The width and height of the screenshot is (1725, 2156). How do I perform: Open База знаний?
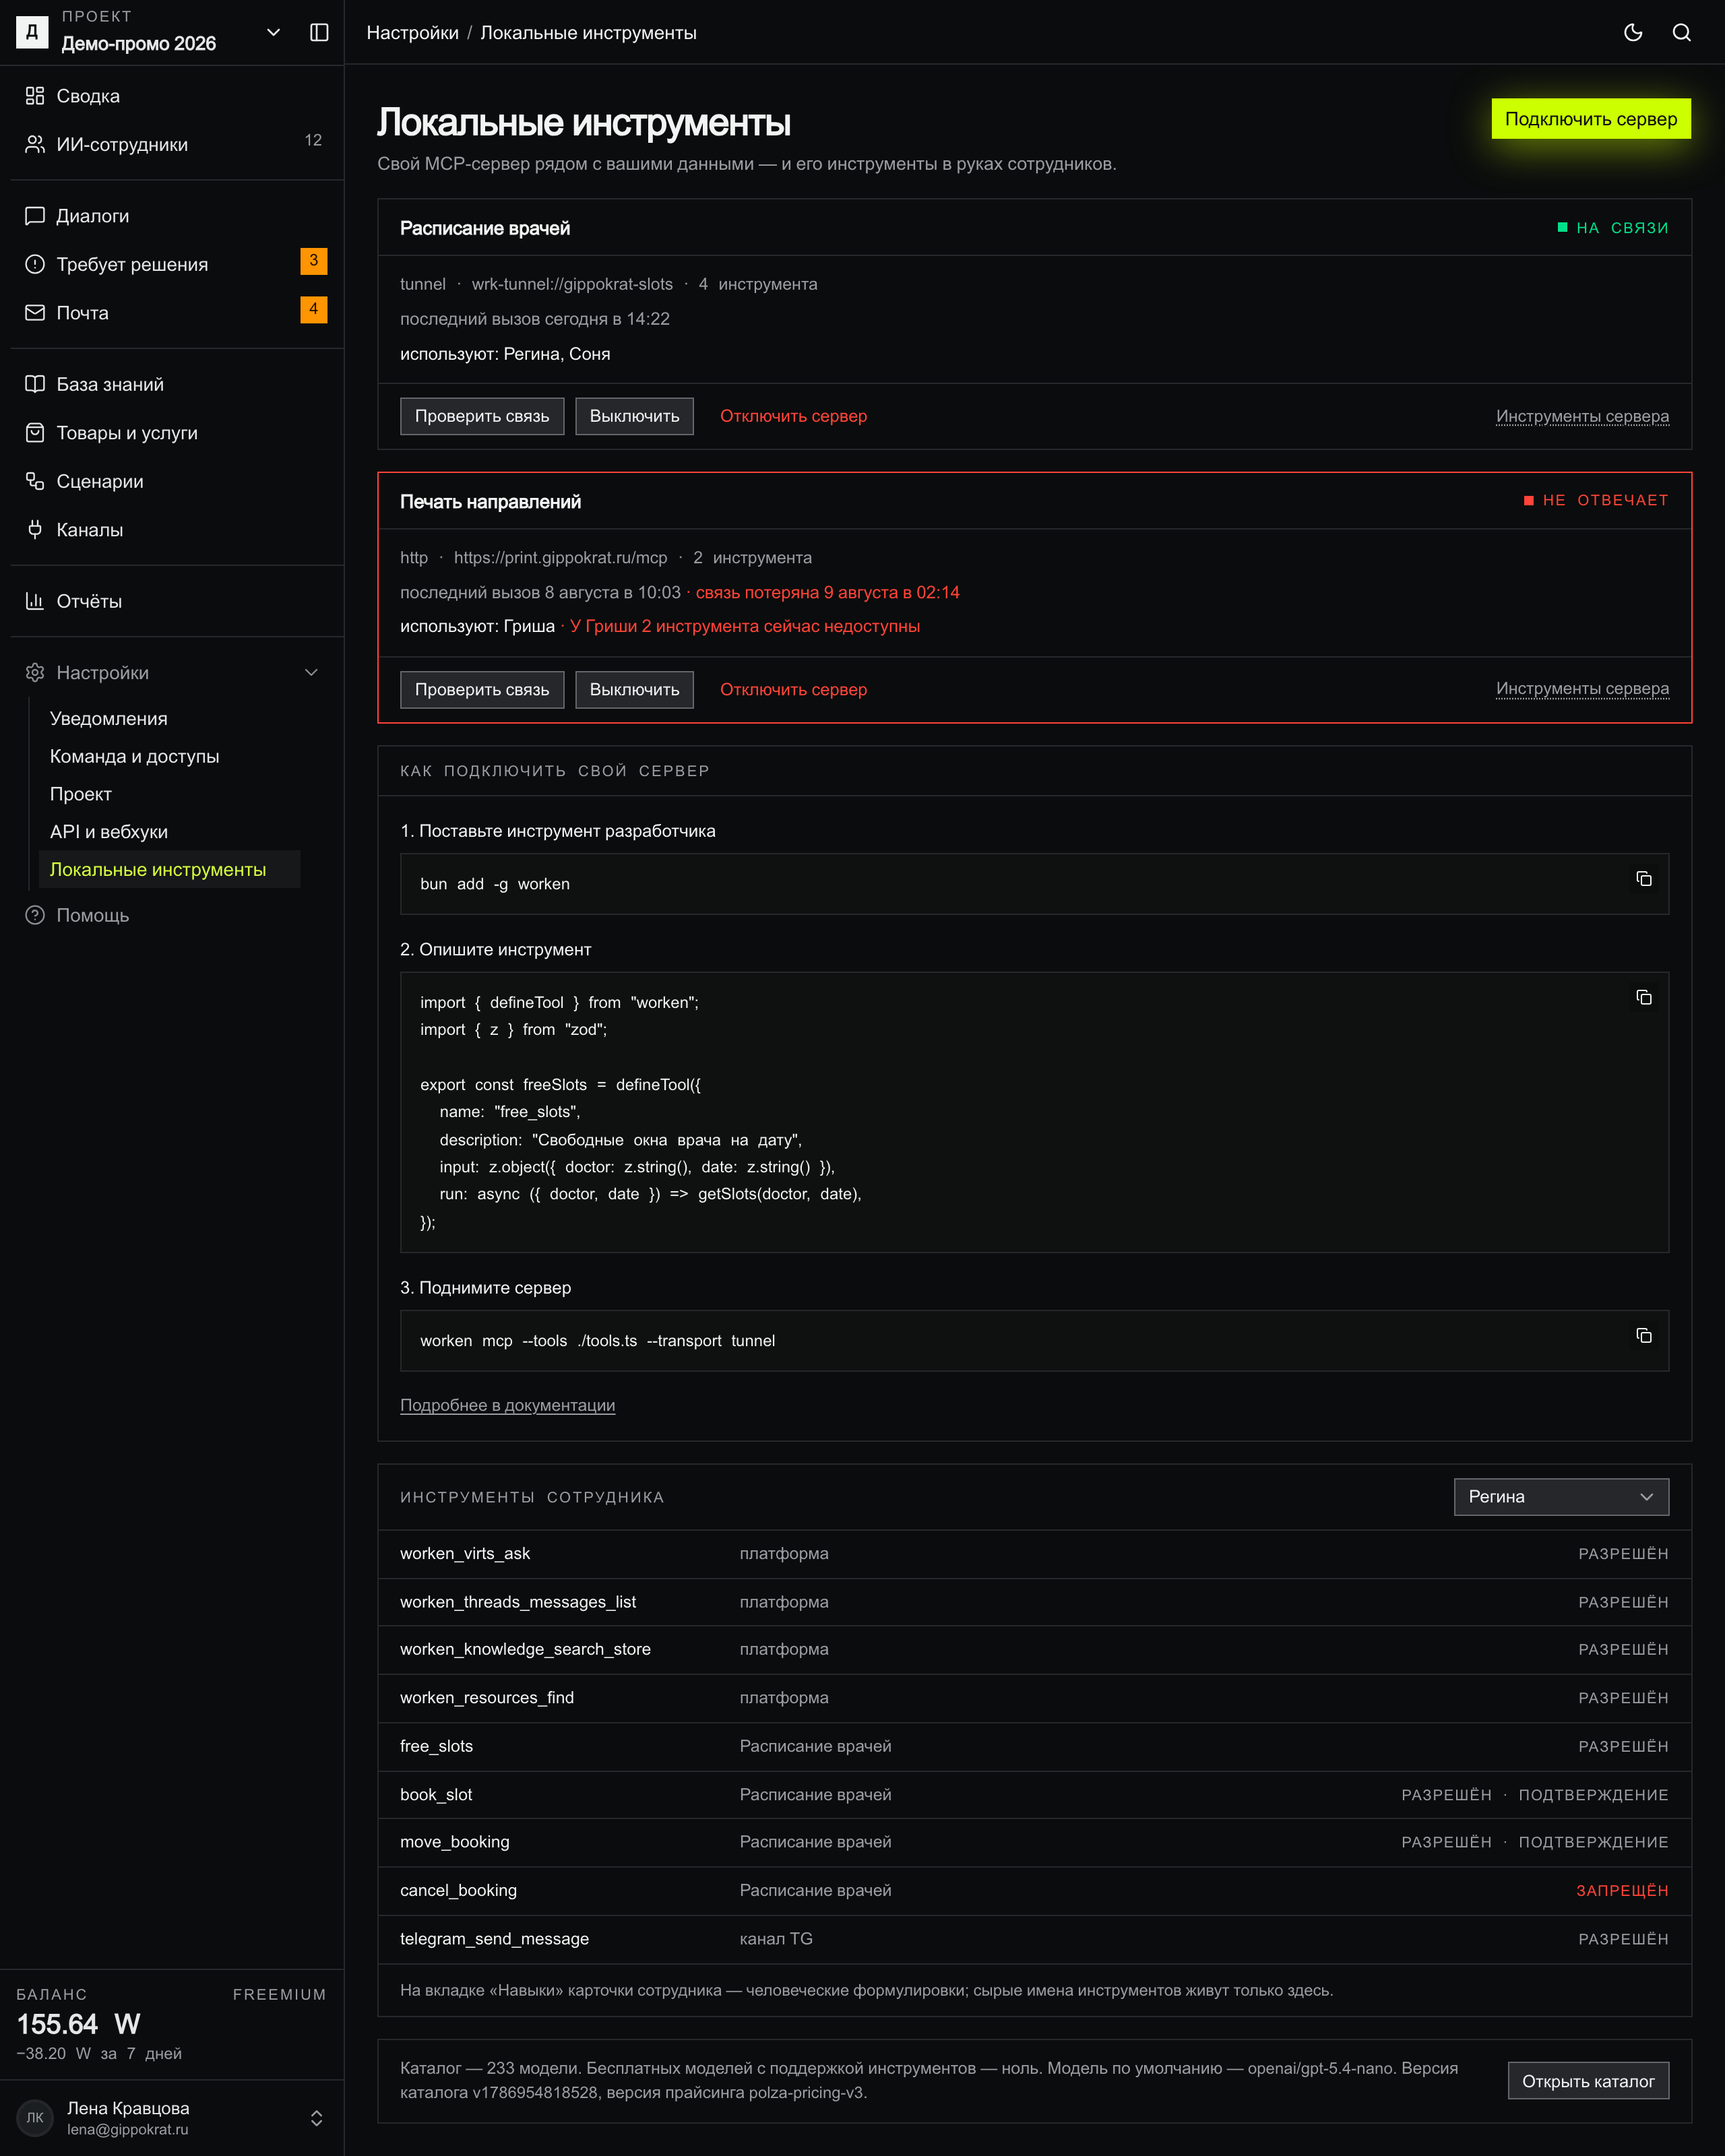coord(172,384)
